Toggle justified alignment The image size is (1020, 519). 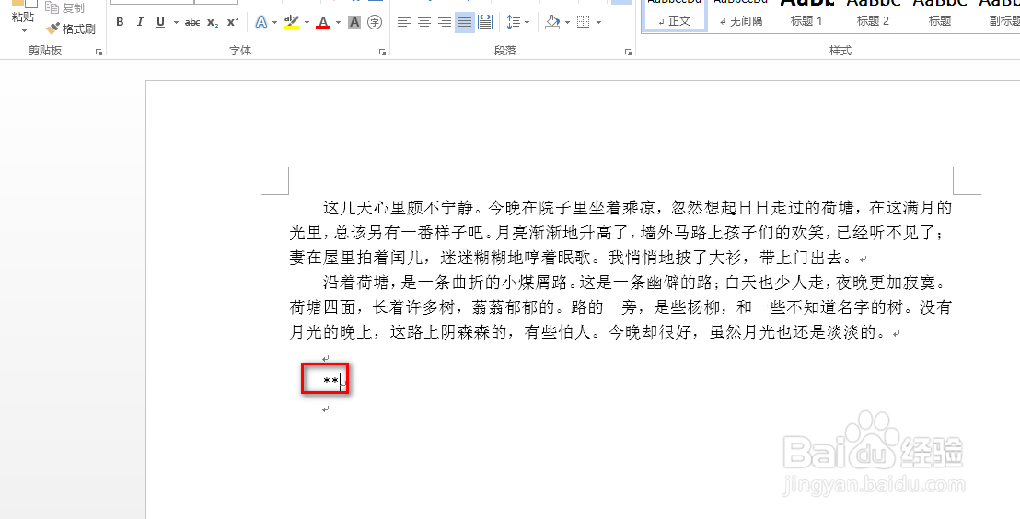pyautogui.click(x=465, y=23)
